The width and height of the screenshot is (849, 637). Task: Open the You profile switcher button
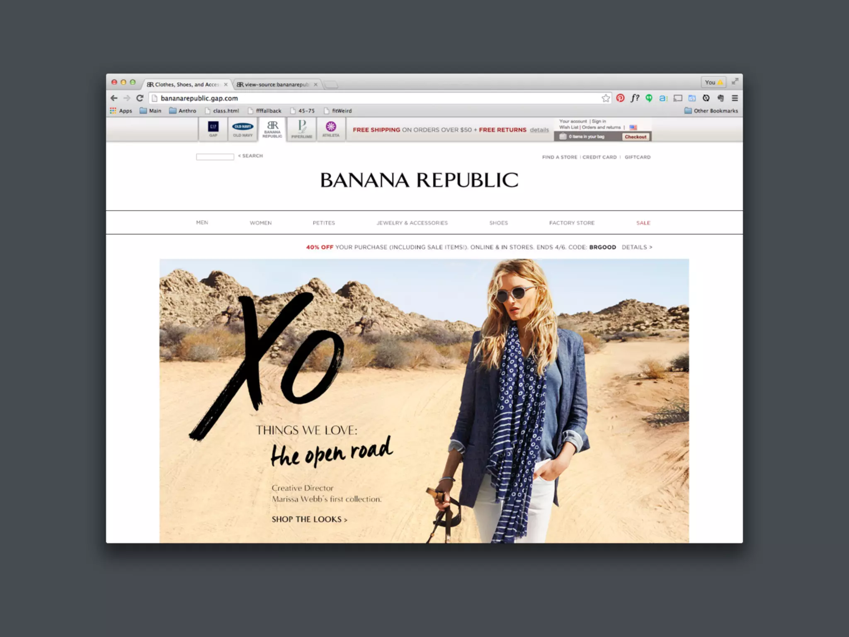[713, 83]
